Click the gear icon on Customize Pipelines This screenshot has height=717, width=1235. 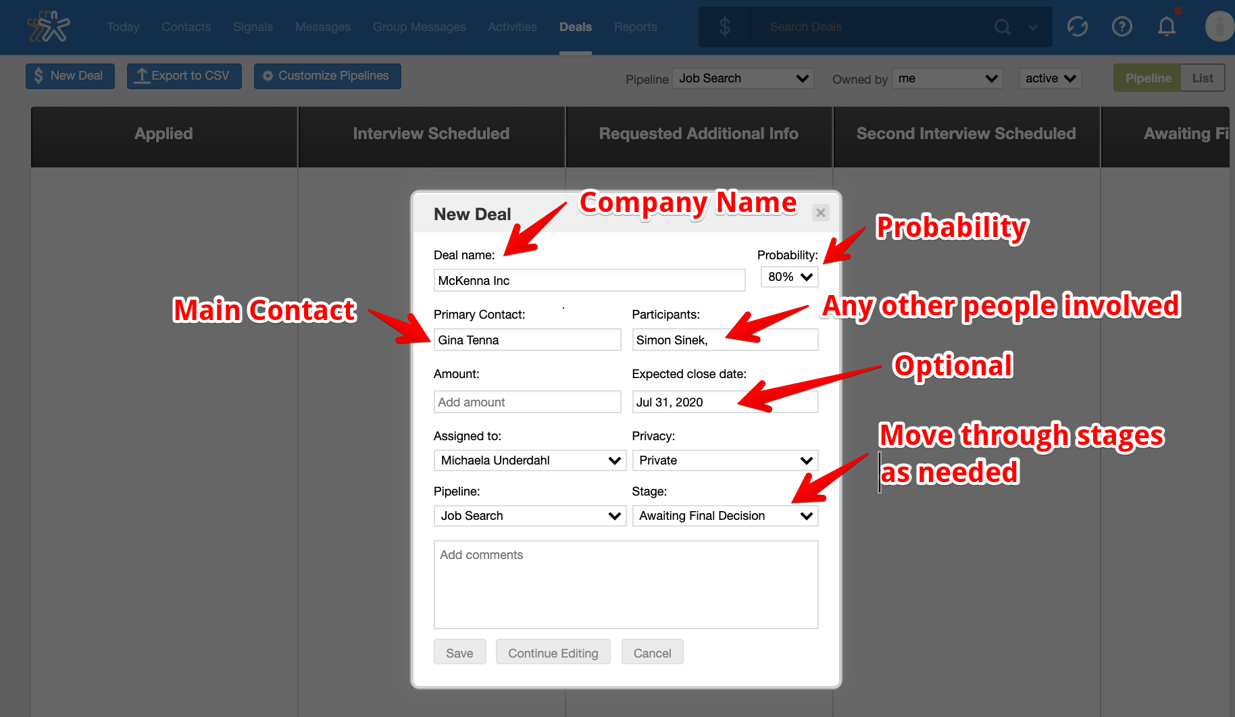click(268, 76)
